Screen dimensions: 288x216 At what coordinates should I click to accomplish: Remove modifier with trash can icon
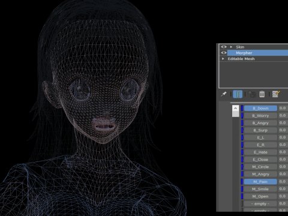pos(262,94)
